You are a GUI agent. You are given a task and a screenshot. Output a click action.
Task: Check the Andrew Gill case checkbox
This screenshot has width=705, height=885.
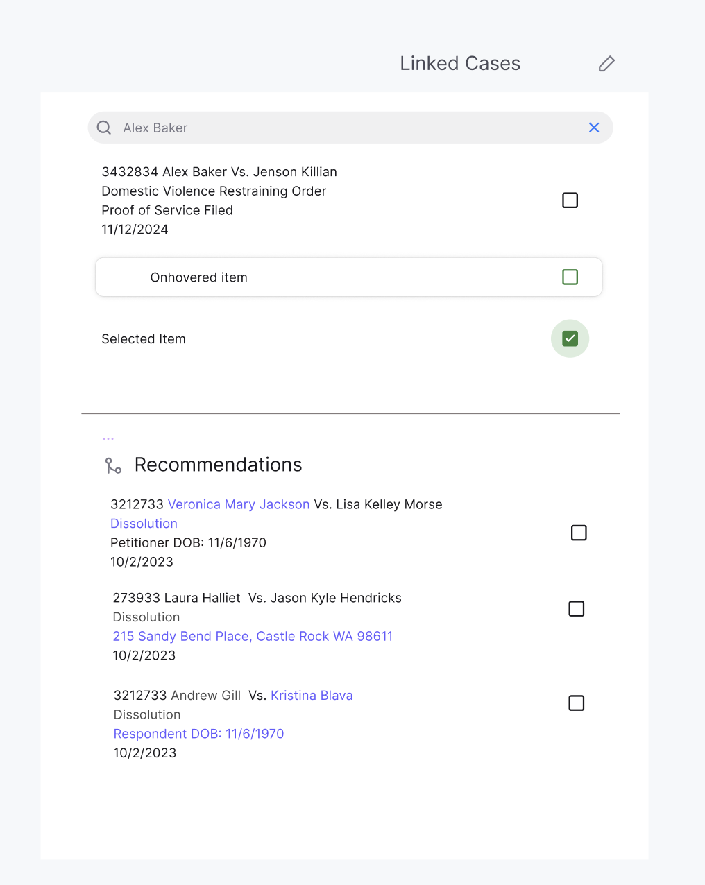576,703
